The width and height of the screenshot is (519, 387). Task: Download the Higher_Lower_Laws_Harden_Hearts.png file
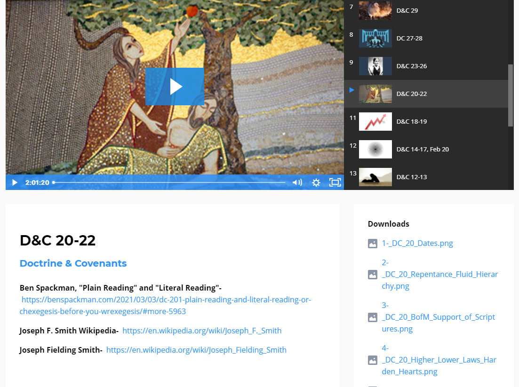(x=439, y=360)
